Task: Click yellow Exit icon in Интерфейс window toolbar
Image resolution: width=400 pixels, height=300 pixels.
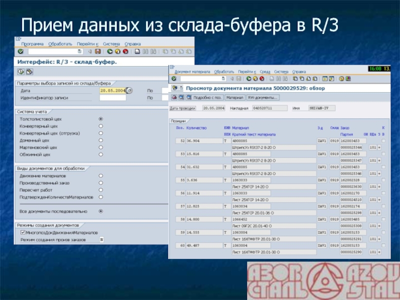Action: (x=117, y=51)
